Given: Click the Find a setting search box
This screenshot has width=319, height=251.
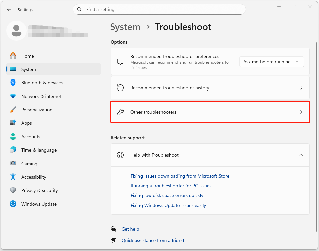Looking at the screenshot, I should pyautogui.click(x=159, y=9).
